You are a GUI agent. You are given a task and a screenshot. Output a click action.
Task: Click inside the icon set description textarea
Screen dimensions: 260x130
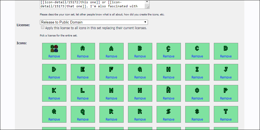(x=92, y=4)
